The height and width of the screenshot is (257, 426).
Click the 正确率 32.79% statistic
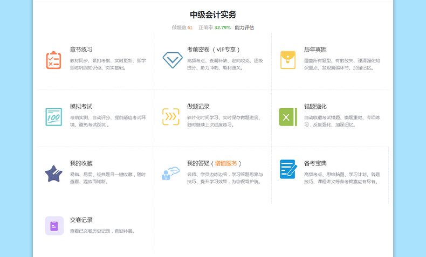point(215,27)
